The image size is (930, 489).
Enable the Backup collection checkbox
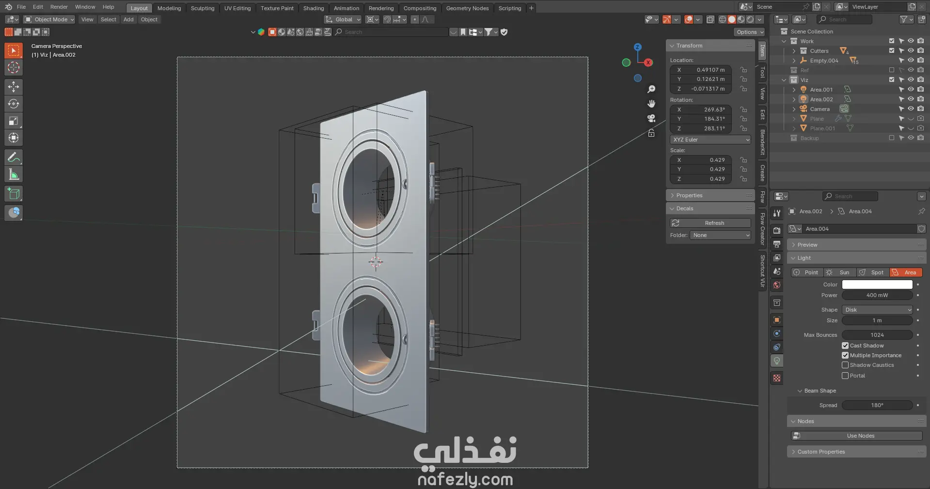click(892, 138)
